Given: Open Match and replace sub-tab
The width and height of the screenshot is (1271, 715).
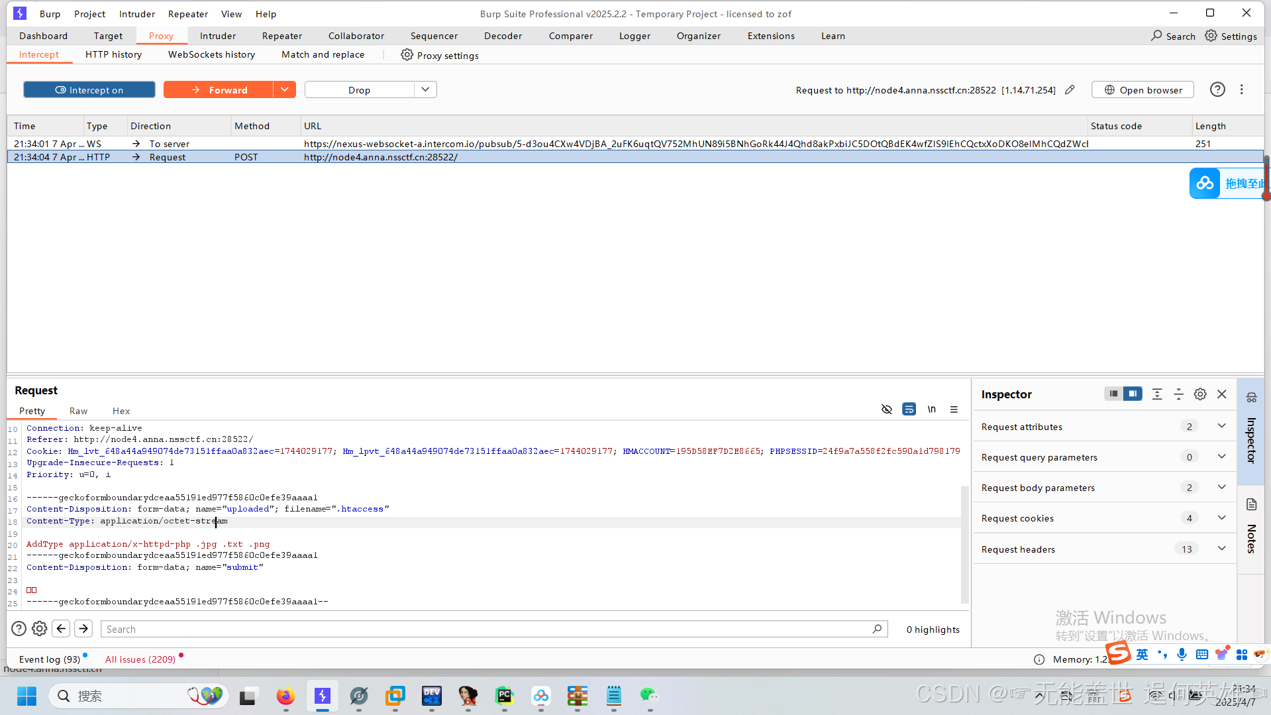Looking at the screenshot, I should click(x=323, y=54).
